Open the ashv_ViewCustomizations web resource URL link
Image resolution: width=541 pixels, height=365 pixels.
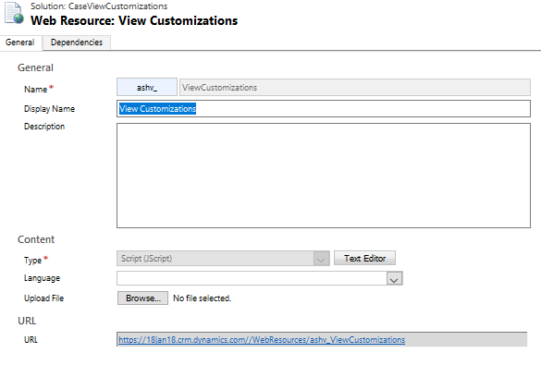coord(262,340)
